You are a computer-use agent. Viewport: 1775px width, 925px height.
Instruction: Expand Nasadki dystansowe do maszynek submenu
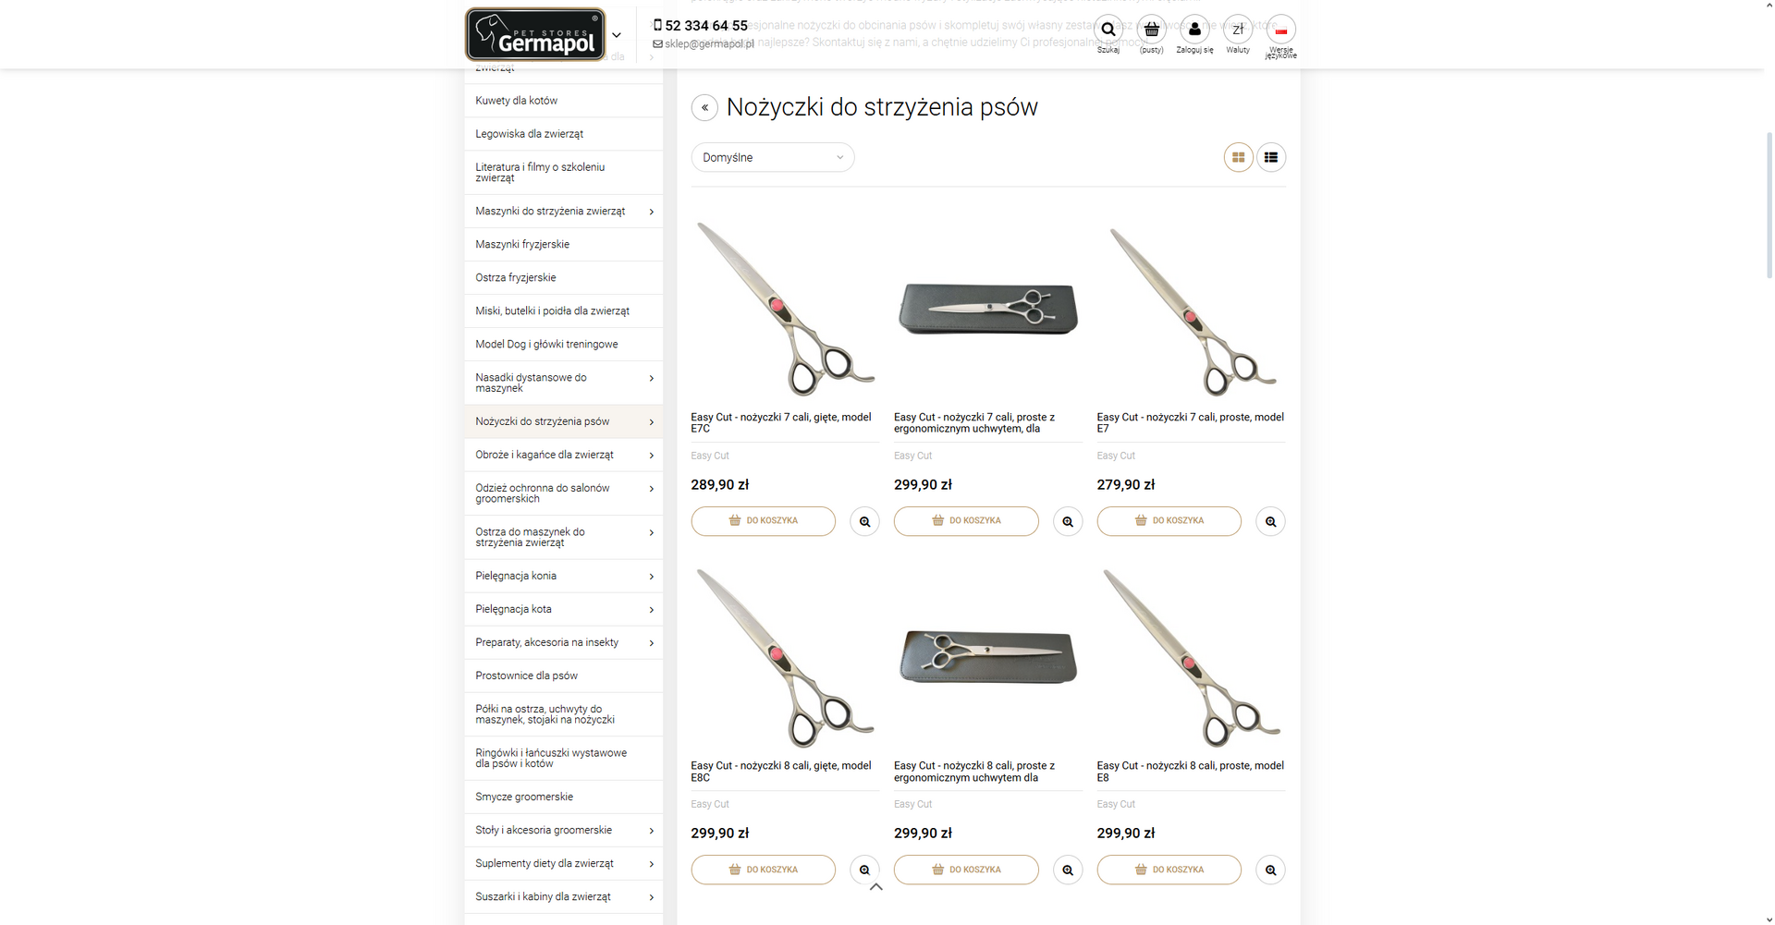tap(652, 378)
